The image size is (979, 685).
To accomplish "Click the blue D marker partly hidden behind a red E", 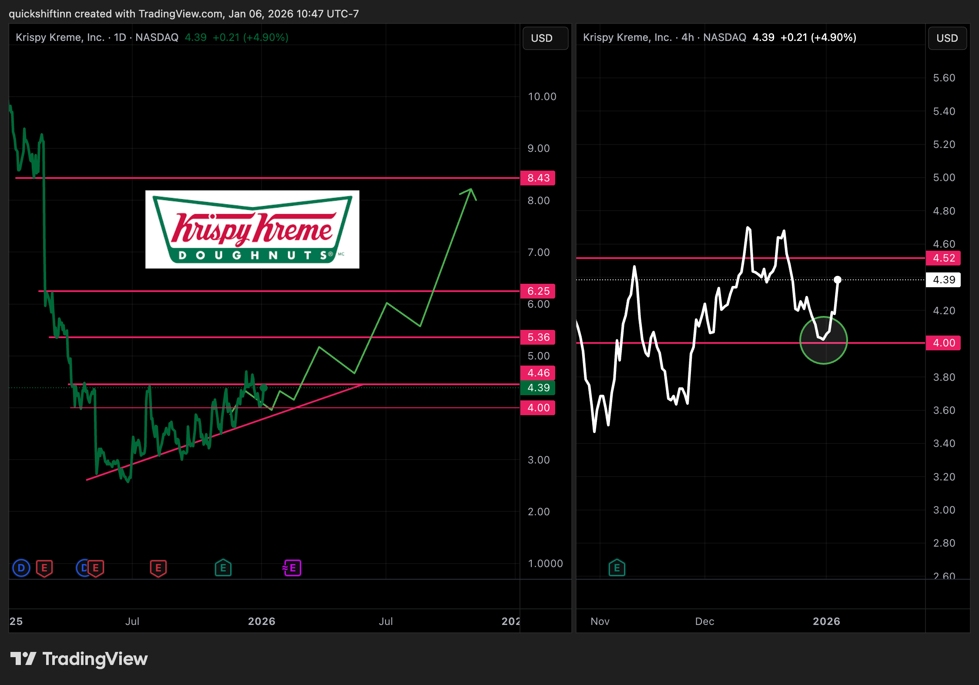I will click(x=82, y=568).
